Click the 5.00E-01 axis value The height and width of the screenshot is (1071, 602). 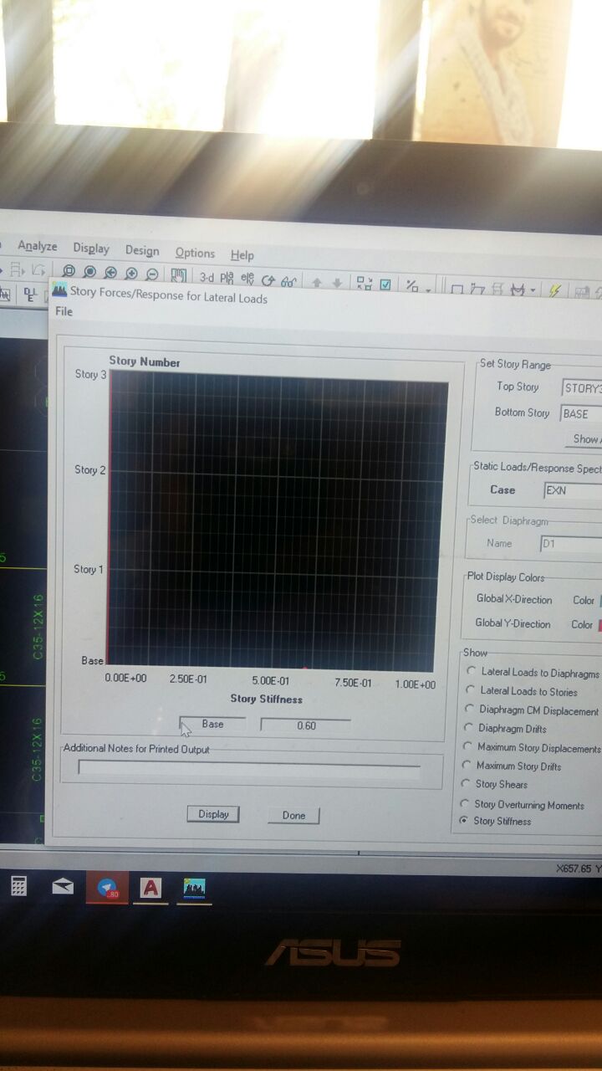[270, 681]
